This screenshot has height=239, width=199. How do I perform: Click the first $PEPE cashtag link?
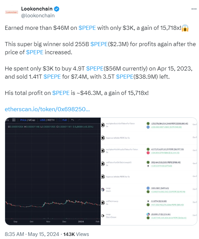87,28
